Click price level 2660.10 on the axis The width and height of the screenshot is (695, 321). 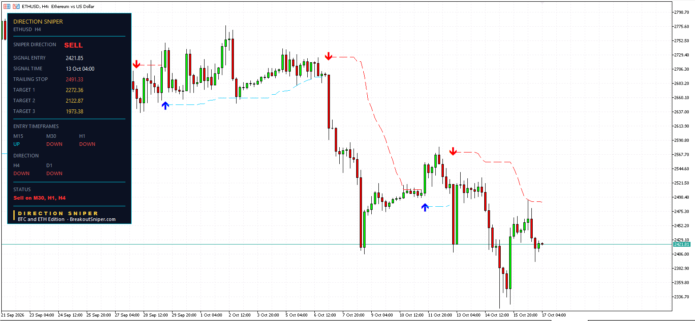683,97
